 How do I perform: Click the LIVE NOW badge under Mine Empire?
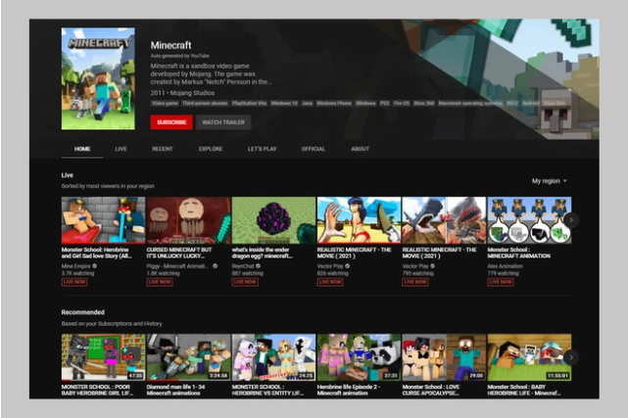(74, 281)
